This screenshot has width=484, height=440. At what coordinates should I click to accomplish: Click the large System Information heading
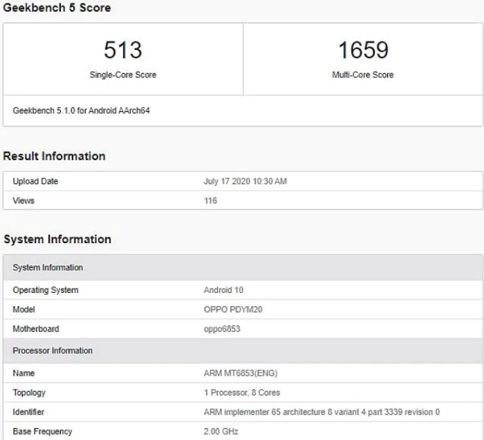tap(57, 239)
